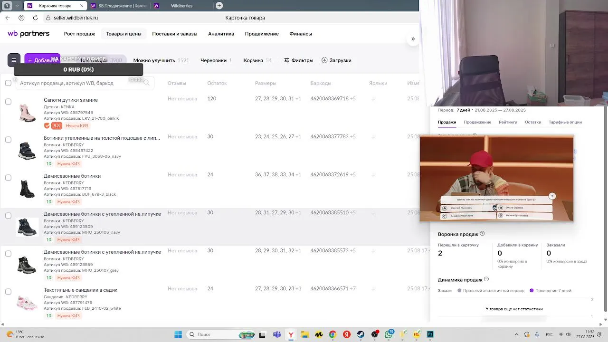This screenshot has width=608, height=342.
Task: Click the address bar seller.wildberries.ru
Action: click(76, 18)
